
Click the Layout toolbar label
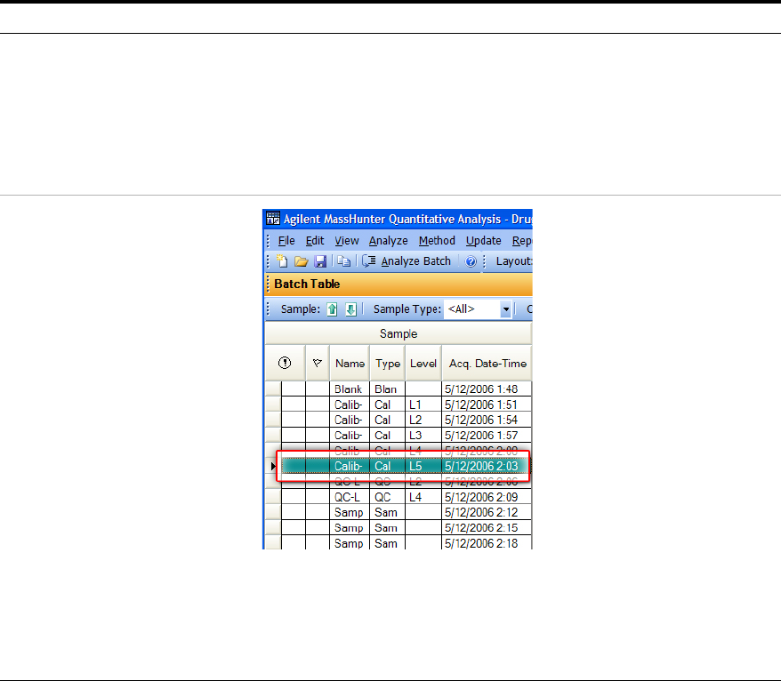(513, 261)
